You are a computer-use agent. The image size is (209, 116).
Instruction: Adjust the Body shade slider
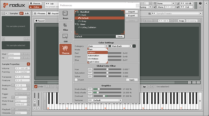tap(98, 92)
